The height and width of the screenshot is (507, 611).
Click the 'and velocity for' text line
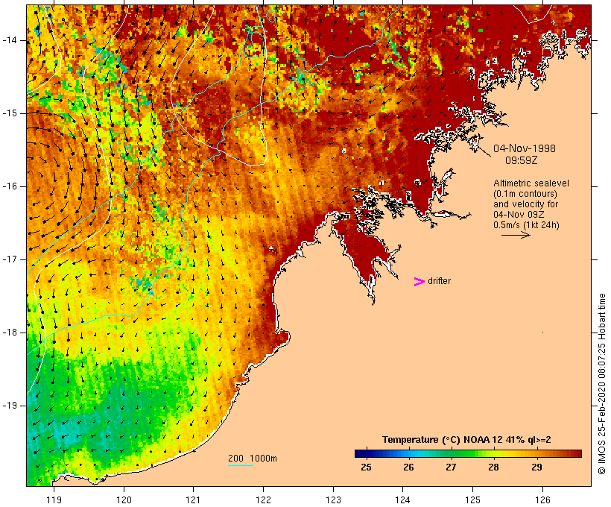[525, 204]
